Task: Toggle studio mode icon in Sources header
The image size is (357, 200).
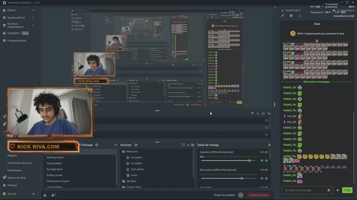Action: [x=183, y=145]
